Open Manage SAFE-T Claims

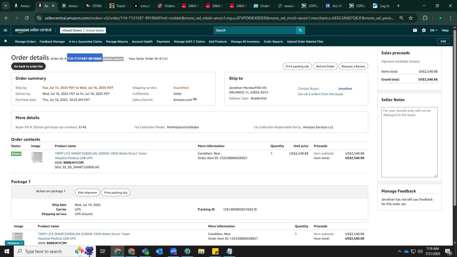(189, 41)
